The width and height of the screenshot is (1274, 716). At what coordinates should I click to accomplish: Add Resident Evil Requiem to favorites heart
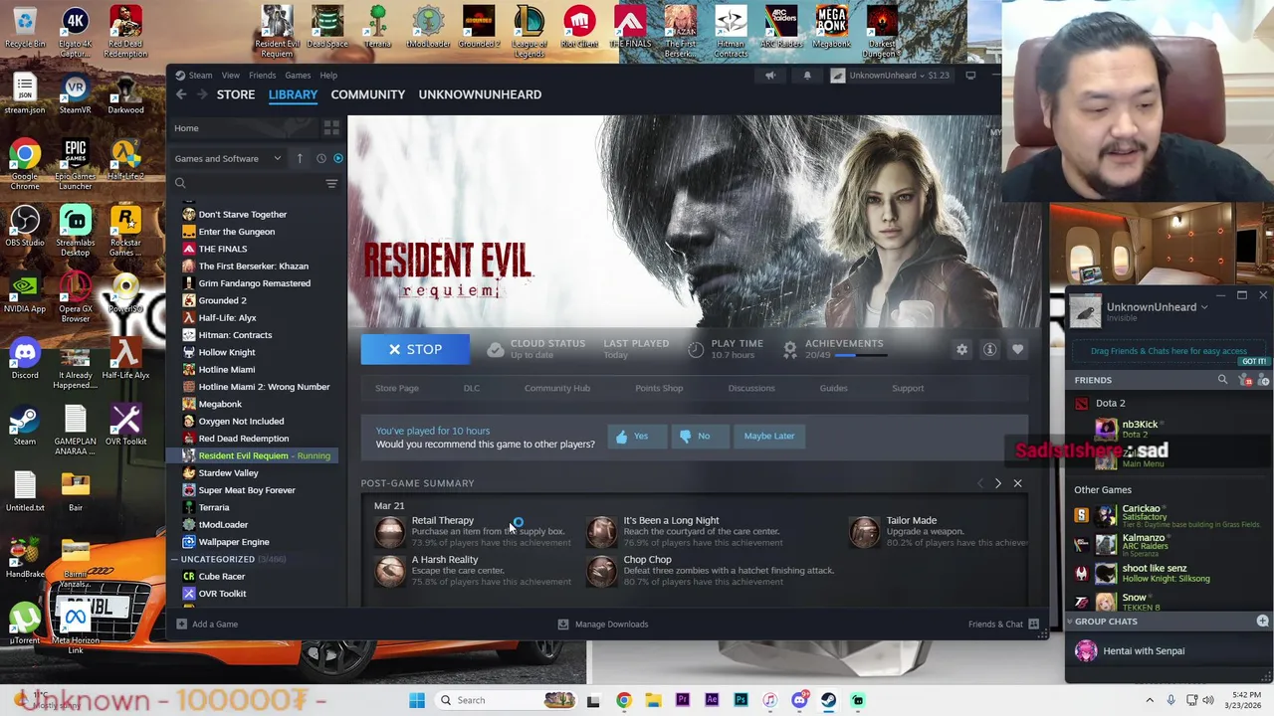pyautogui.click(x=1017, y=350)
